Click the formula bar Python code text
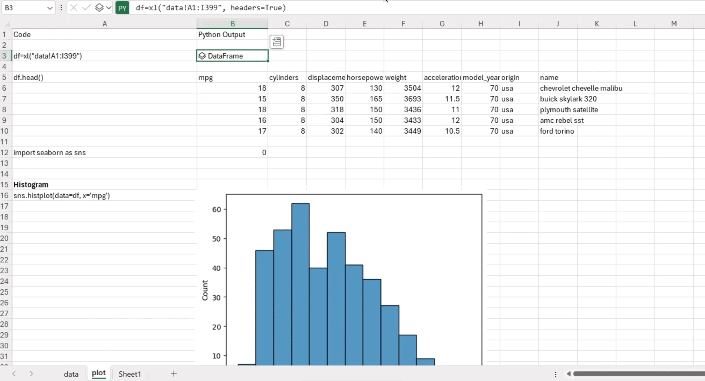 (211, 8)
